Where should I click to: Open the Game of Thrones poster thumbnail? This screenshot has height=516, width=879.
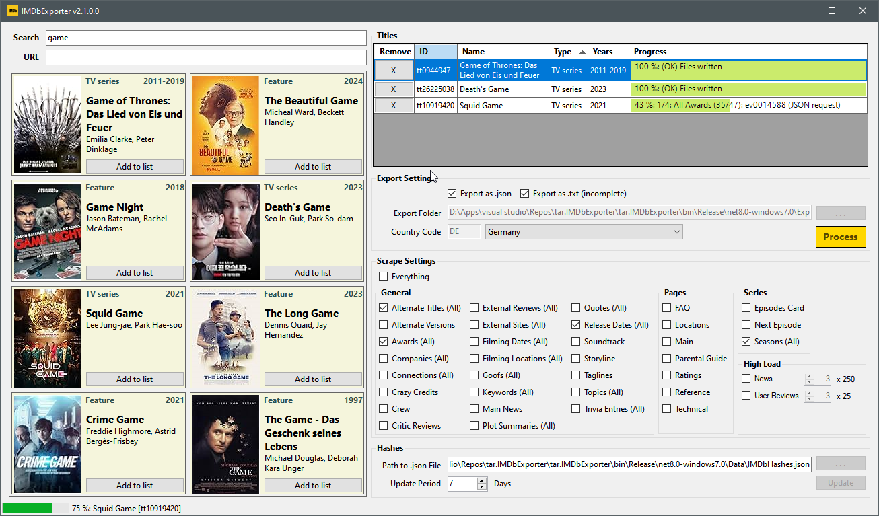(47, 124)
